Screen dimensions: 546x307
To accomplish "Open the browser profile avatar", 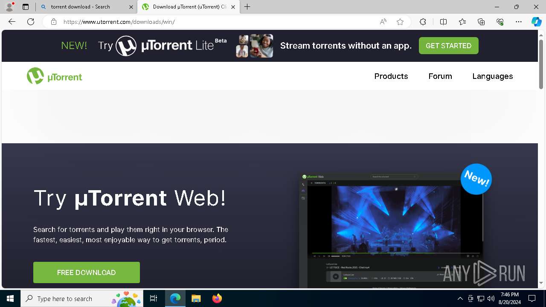I will tap(9, 7).
